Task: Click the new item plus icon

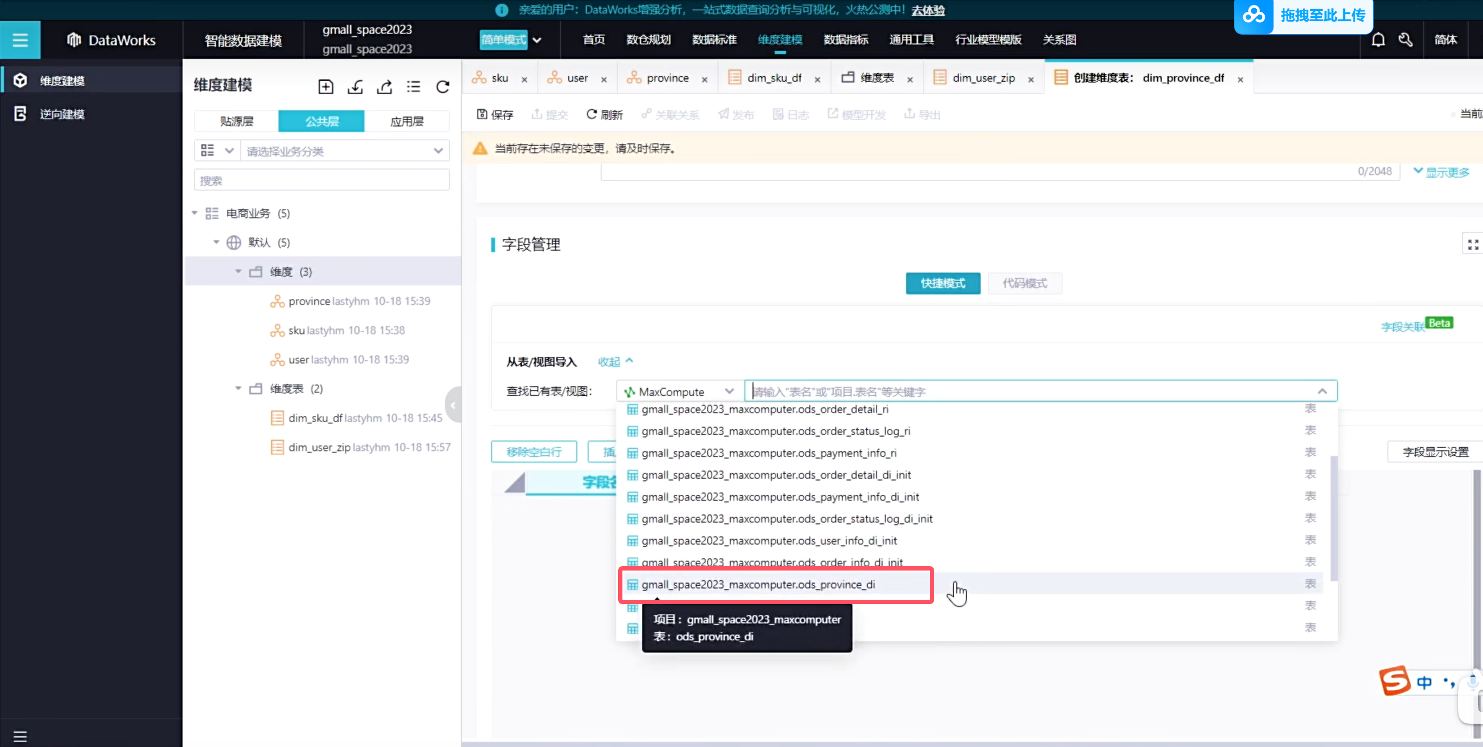Action: pyautogui.click(x=326, y=87)
